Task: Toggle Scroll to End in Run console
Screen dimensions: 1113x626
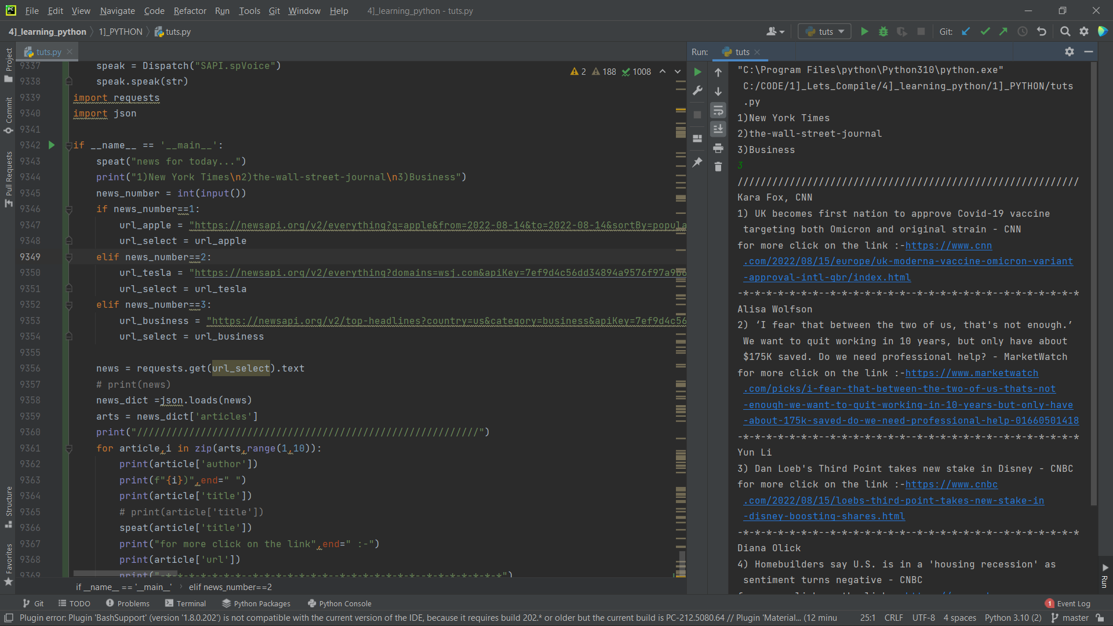Action: [718, 129]
